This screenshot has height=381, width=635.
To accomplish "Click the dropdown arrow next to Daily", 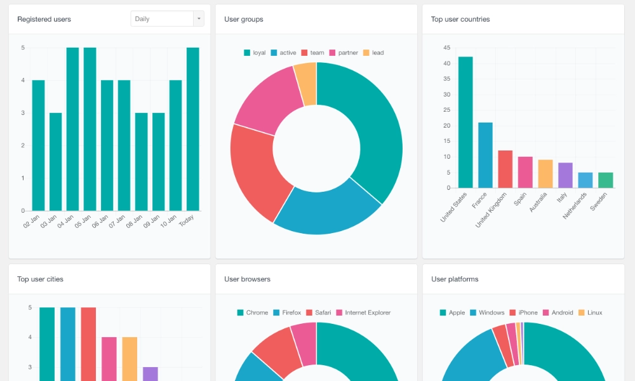I will [199, 19].
